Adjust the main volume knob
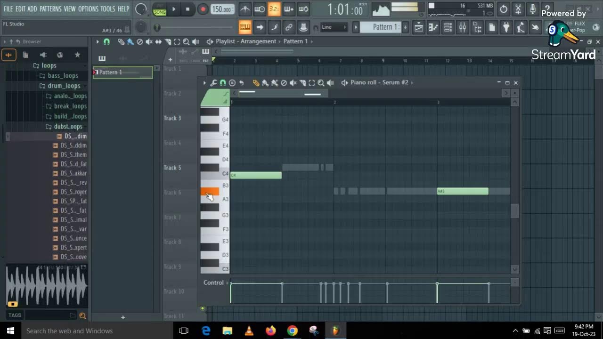The width and height of the screenshot is (603, 339). click(x=140, y=9)
